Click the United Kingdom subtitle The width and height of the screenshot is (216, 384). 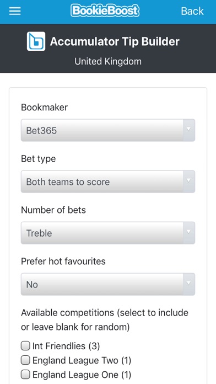coord(108,61)
